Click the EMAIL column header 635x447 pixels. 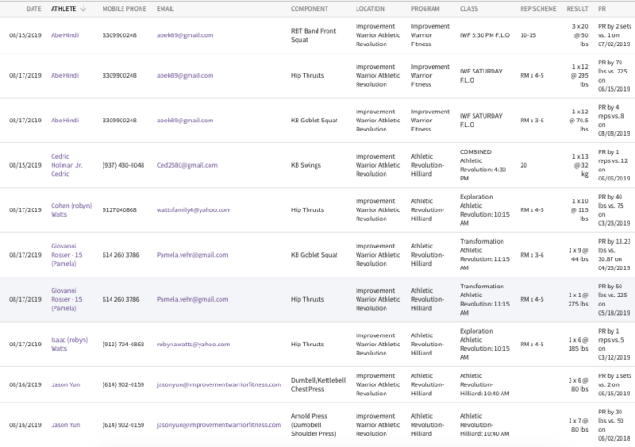[165, 9]
